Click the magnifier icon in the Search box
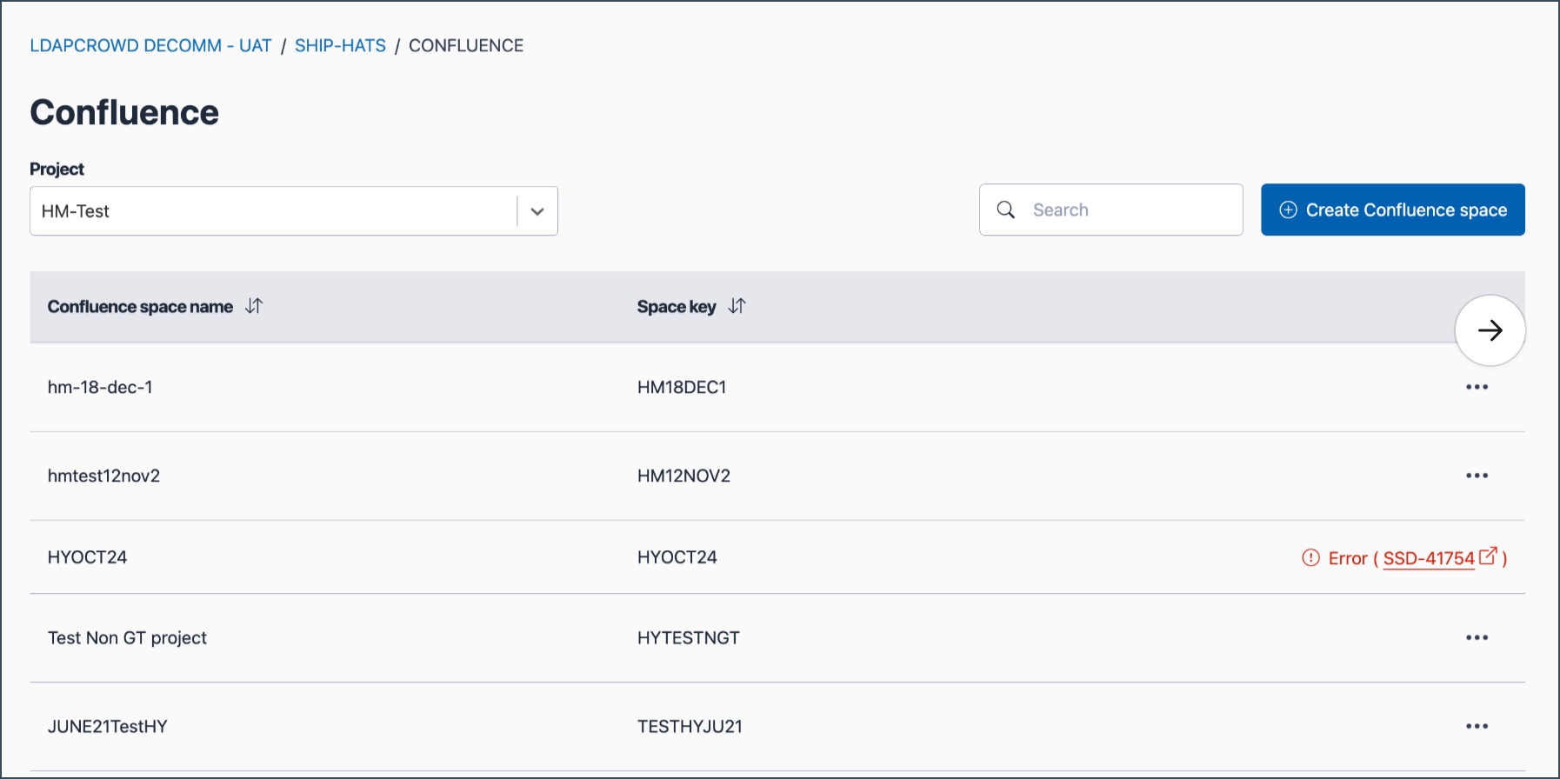This screenshot has width=1560, height=779. (1005, 210)
